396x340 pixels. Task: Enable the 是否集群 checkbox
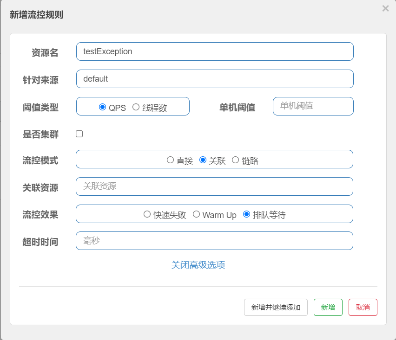click(79, 134)
